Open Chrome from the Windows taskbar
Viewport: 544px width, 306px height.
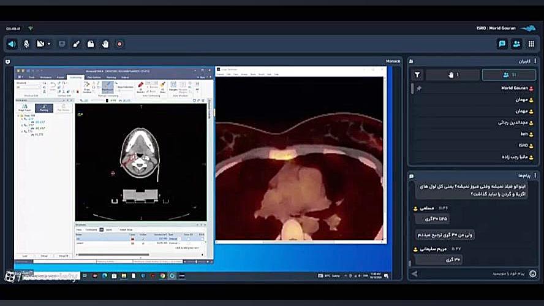tap(162, 276)
